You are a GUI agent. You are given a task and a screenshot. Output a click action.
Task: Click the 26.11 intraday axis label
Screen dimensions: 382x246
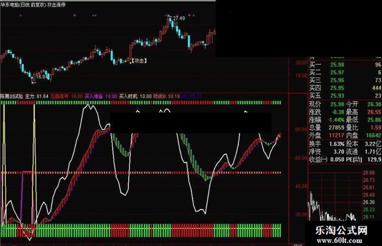tap(369, 217)
